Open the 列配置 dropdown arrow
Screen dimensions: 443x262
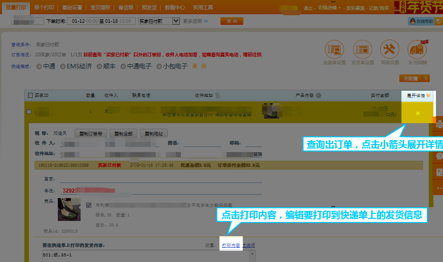426,78
